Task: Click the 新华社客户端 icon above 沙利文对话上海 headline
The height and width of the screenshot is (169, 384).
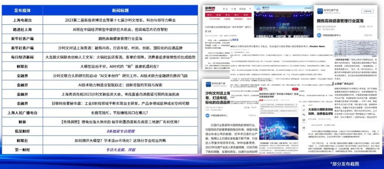Action: 208,84
